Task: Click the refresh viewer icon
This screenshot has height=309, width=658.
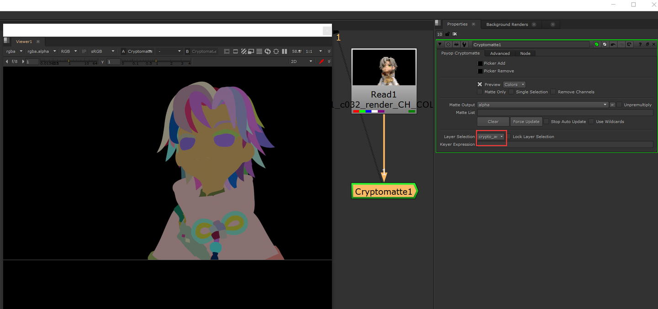Action: coord(267,51)
